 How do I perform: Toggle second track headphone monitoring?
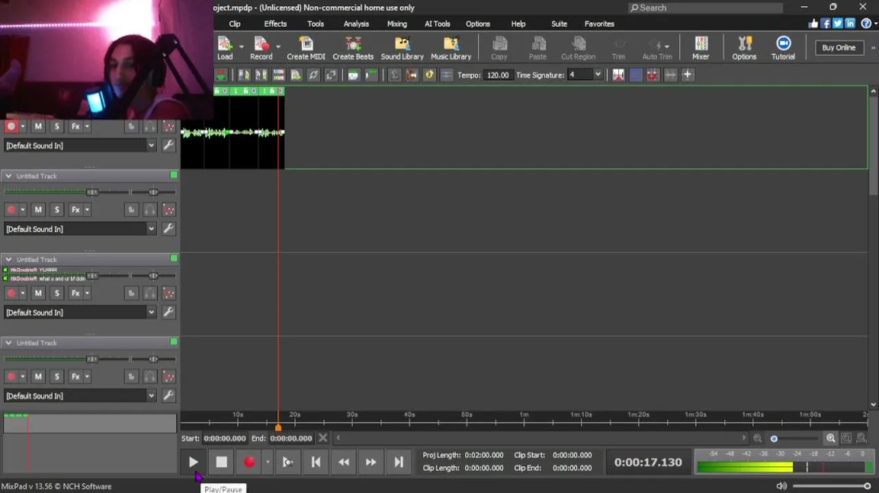pos(150,210)
